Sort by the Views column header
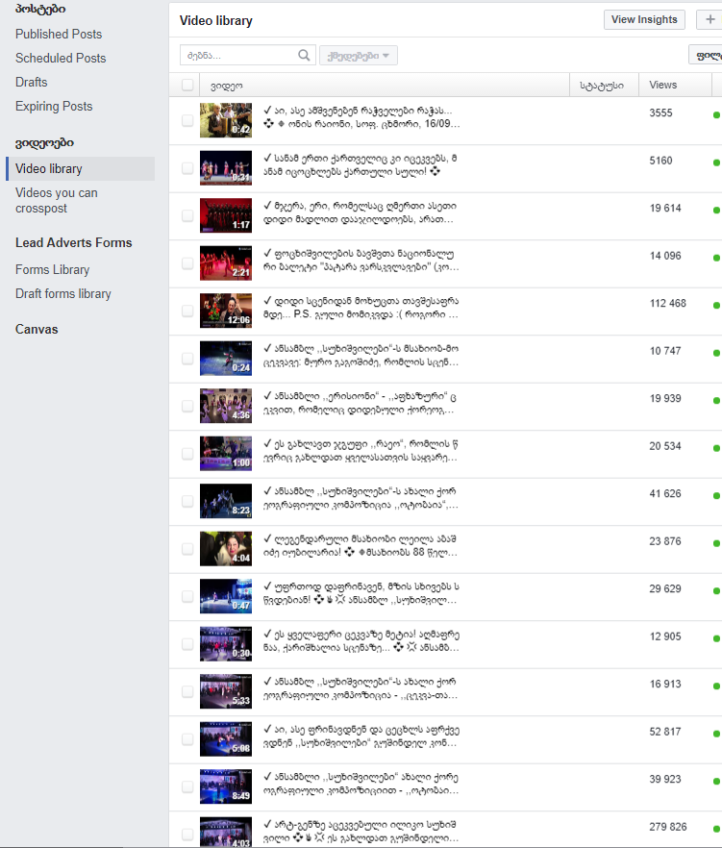 point(675,85)
